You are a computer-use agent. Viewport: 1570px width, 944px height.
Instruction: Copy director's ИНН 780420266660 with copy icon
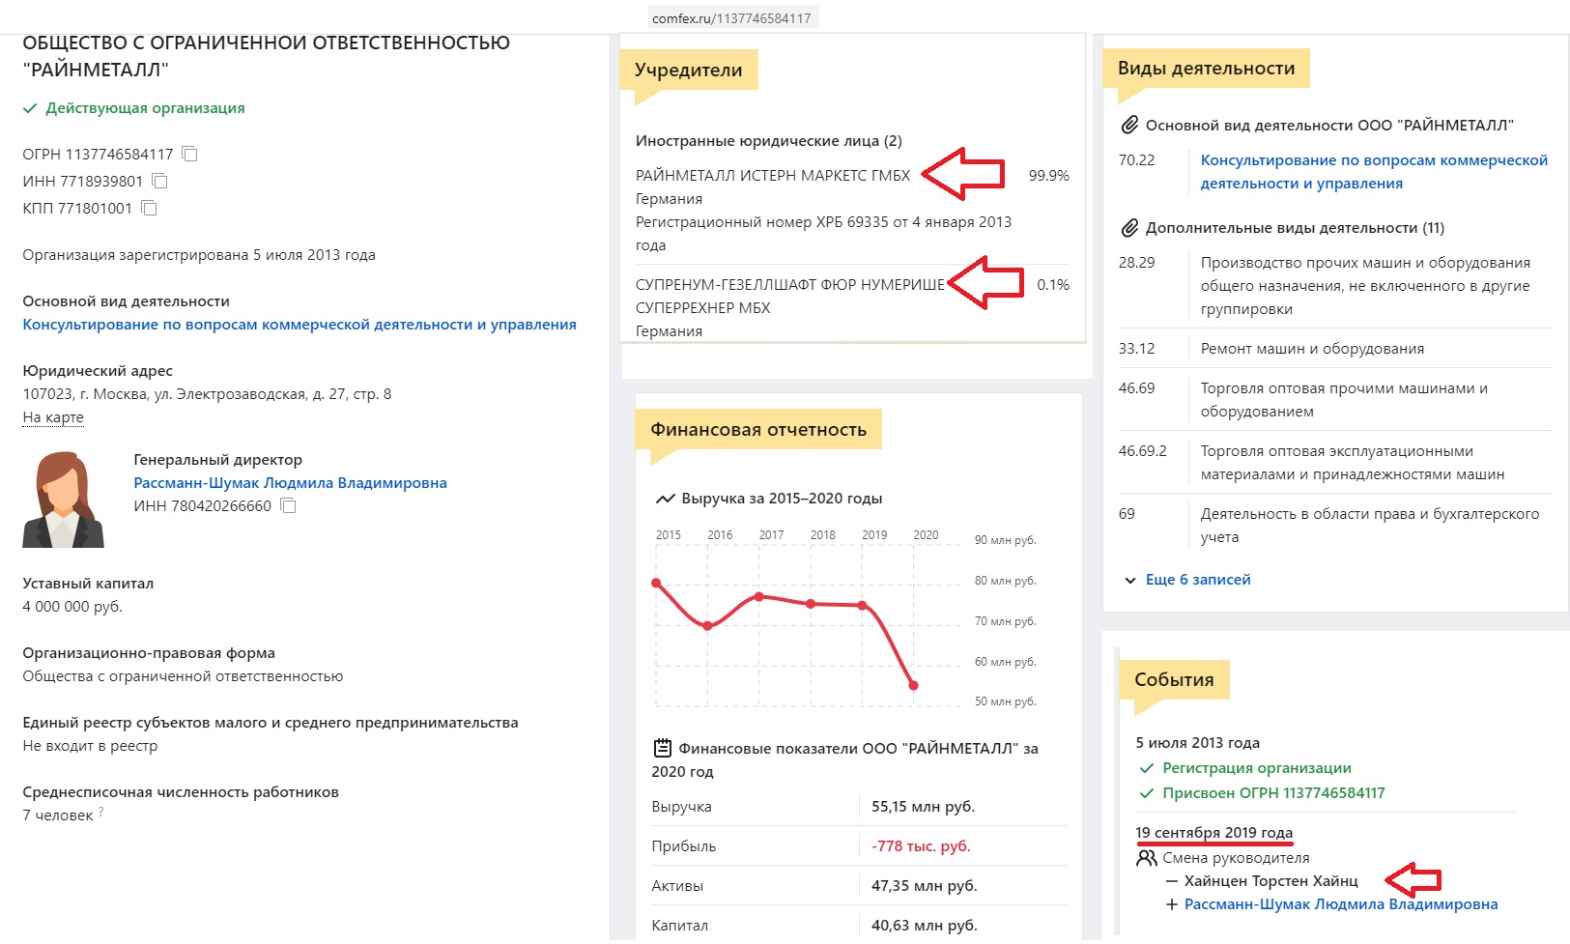coord(288,505)
